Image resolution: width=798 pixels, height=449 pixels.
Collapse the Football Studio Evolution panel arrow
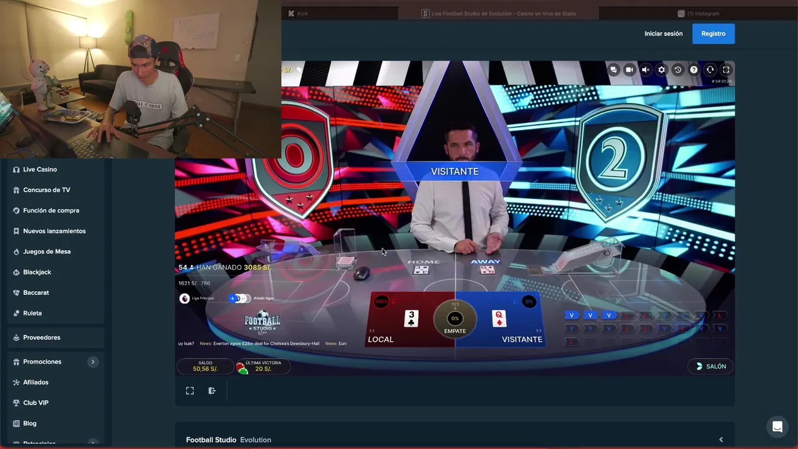click(721, 440)
